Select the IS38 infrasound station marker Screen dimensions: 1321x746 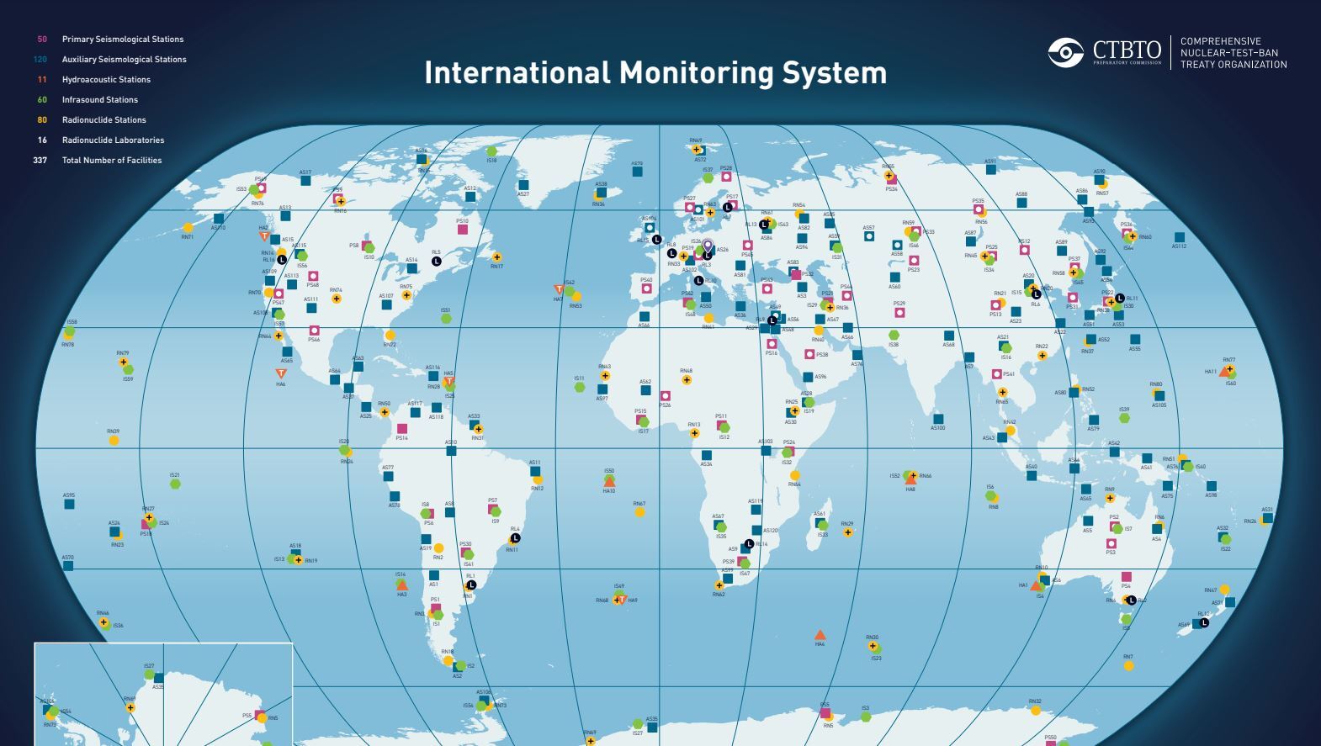point(894,335)
